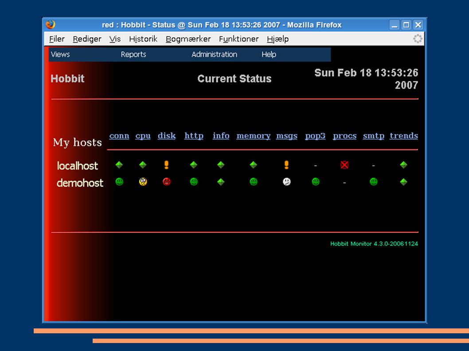Click demohost http green smiley icon
The image size is (469, 351).
click(x=194, y=181)
